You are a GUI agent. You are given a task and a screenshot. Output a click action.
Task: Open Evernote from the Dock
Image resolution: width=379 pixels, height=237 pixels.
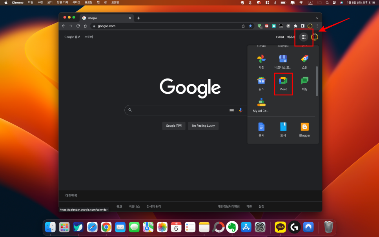tap(232, 227)
